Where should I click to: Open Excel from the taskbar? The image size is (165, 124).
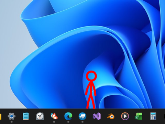pyautogui.click(x=139, y=116)
